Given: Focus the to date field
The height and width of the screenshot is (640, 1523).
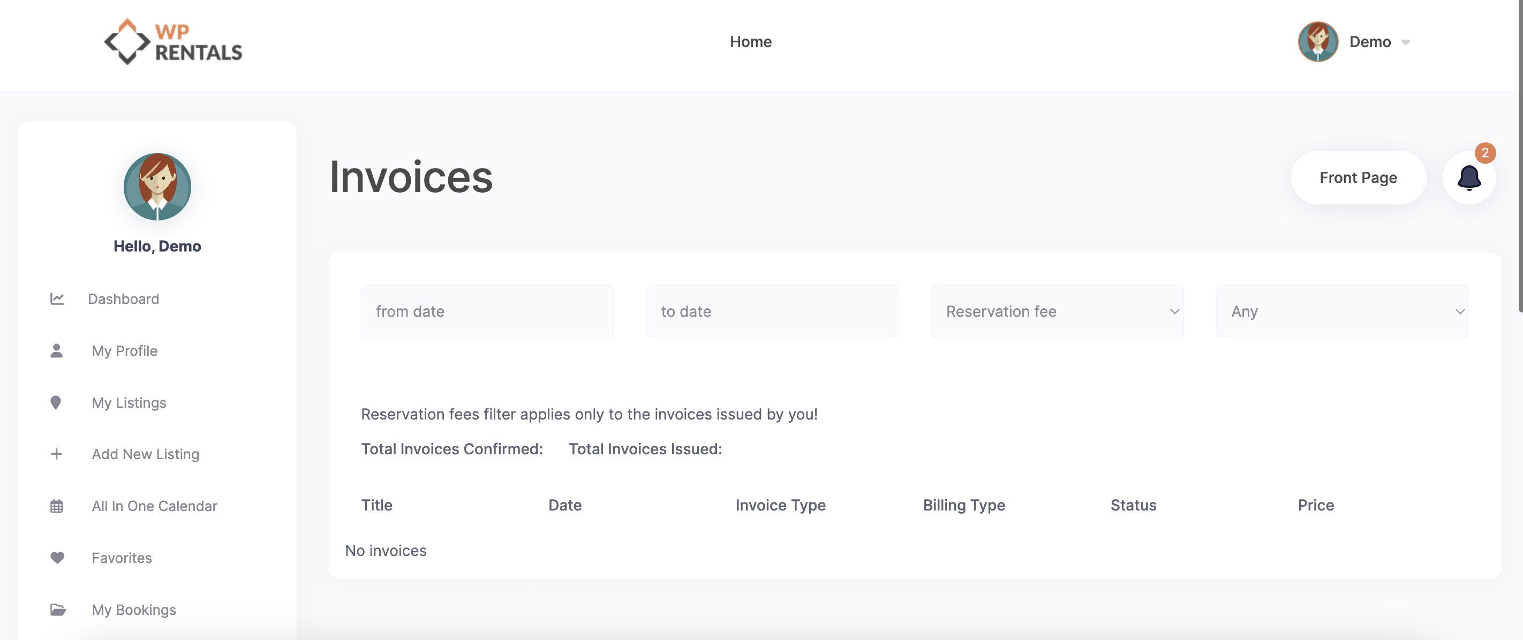Looking at the screenshot, I should (772, 311).
